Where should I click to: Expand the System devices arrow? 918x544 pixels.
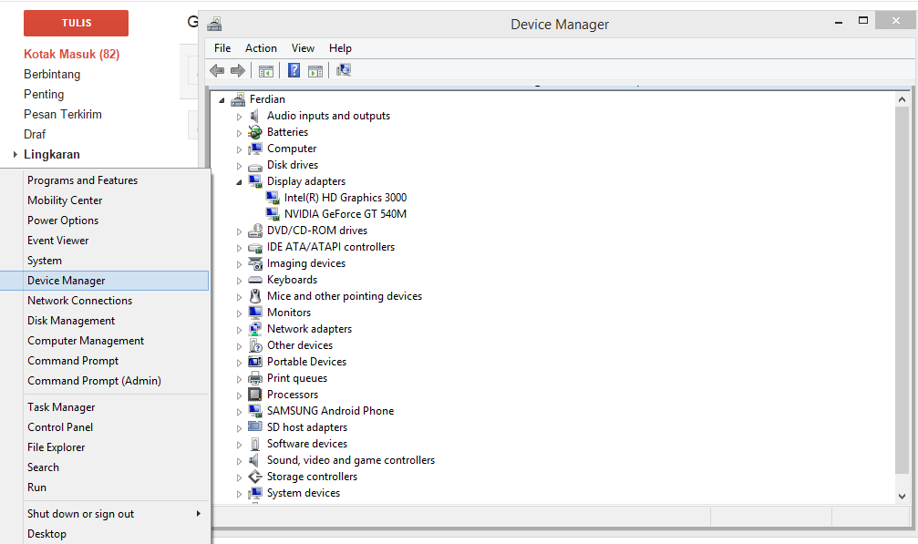[x=239, y=494]
